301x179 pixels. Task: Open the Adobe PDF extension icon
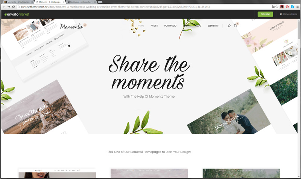tap(282, 7)
